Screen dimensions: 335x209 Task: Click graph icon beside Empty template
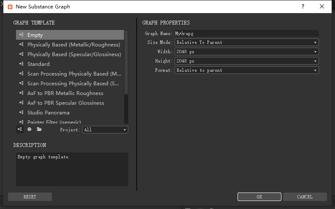coord(21,35)
